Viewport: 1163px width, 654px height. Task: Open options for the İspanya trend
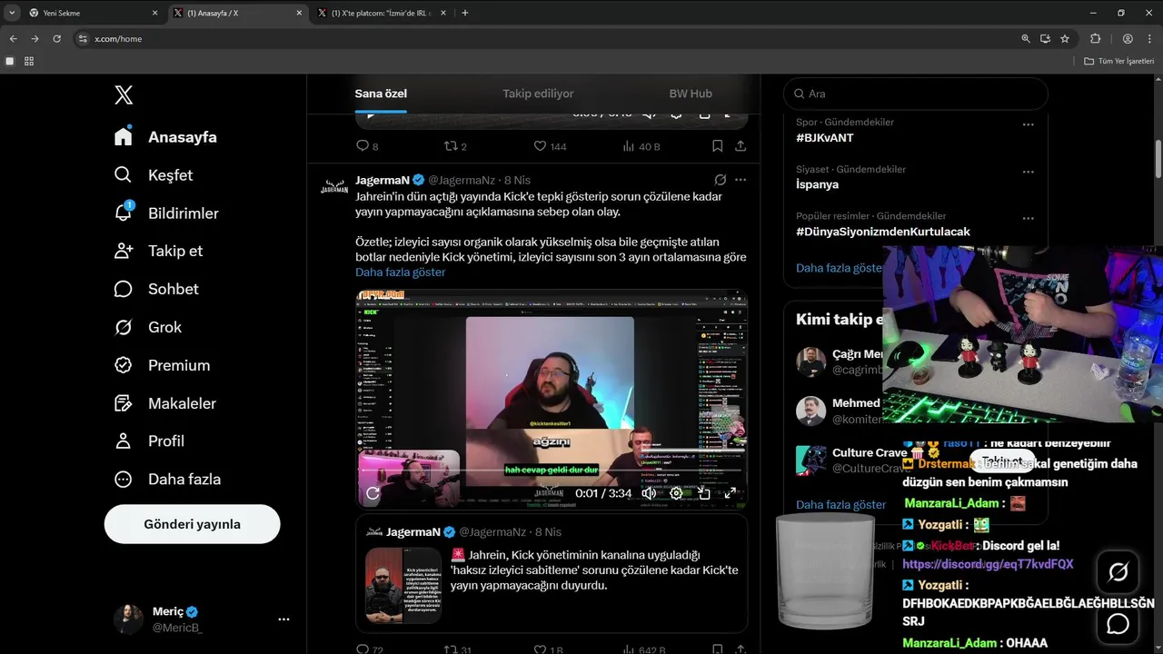coord(1029,172)
